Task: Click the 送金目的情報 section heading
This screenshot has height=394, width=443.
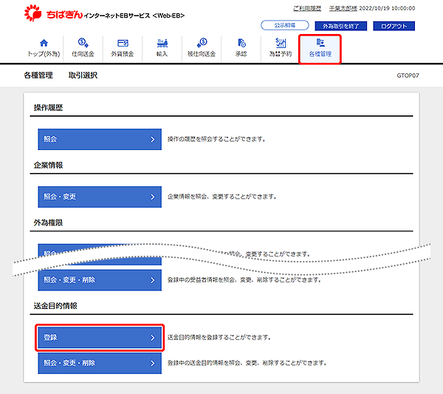Action: pos(55,306)
